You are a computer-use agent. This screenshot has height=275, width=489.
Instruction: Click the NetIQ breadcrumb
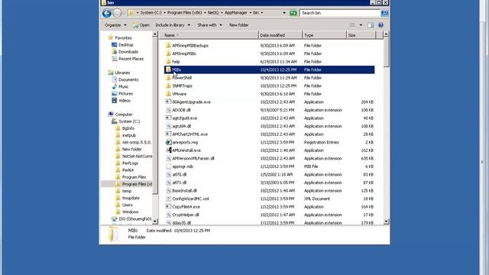[213, 13]
